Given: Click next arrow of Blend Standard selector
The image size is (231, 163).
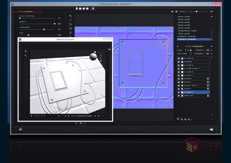Looking at the screenshot, I should click(211, 46).
